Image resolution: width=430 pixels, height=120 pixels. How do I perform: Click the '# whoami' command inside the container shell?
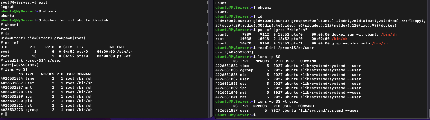click(x=10, y=25)
